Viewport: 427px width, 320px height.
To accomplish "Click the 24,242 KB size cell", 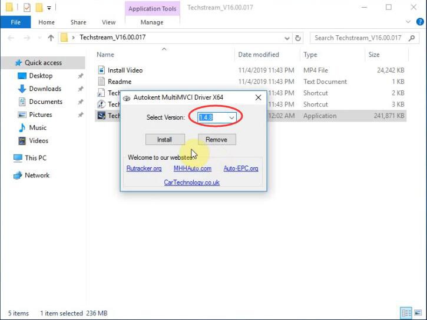I will [390, 70].
